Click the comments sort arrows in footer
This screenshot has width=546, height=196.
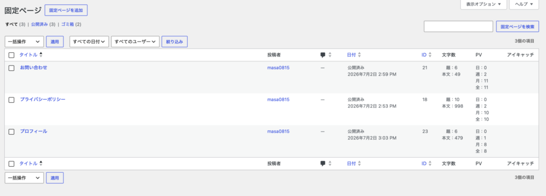[x=330, y=164]
